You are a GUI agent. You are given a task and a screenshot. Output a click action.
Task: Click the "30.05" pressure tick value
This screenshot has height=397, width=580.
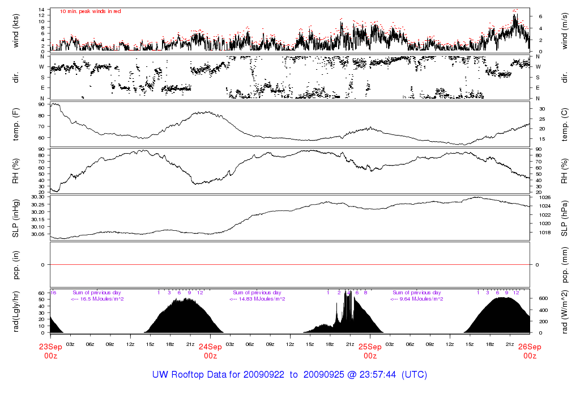(x=38, y=234)
